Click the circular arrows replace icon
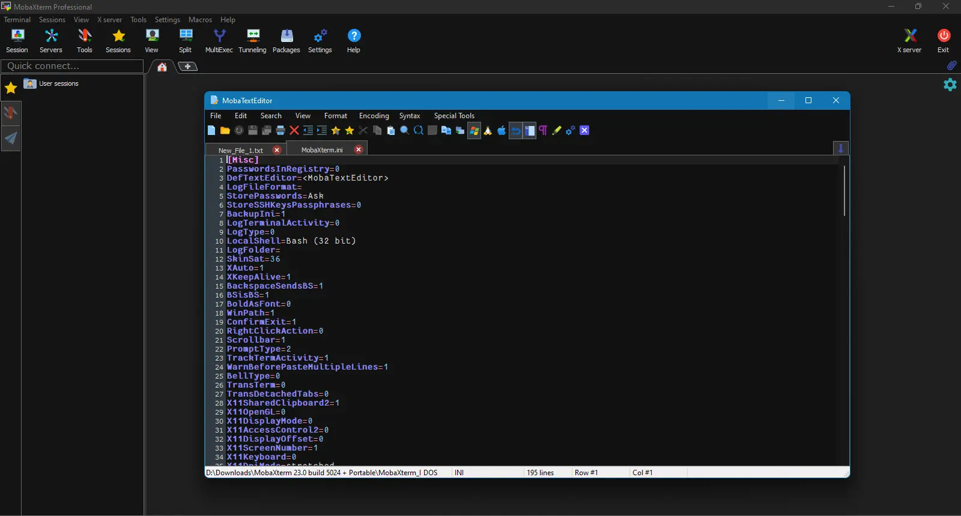Viewport: 961px width, 516px height. click(419, 130)
